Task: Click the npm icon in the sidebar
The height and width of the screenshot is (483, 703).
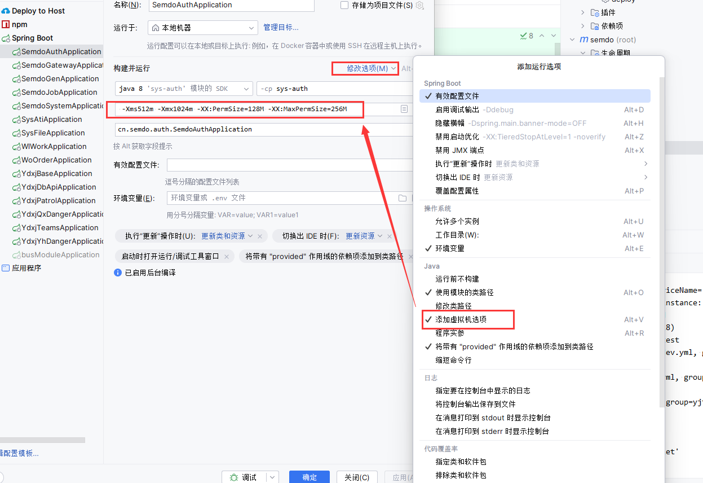Action: 6,24
